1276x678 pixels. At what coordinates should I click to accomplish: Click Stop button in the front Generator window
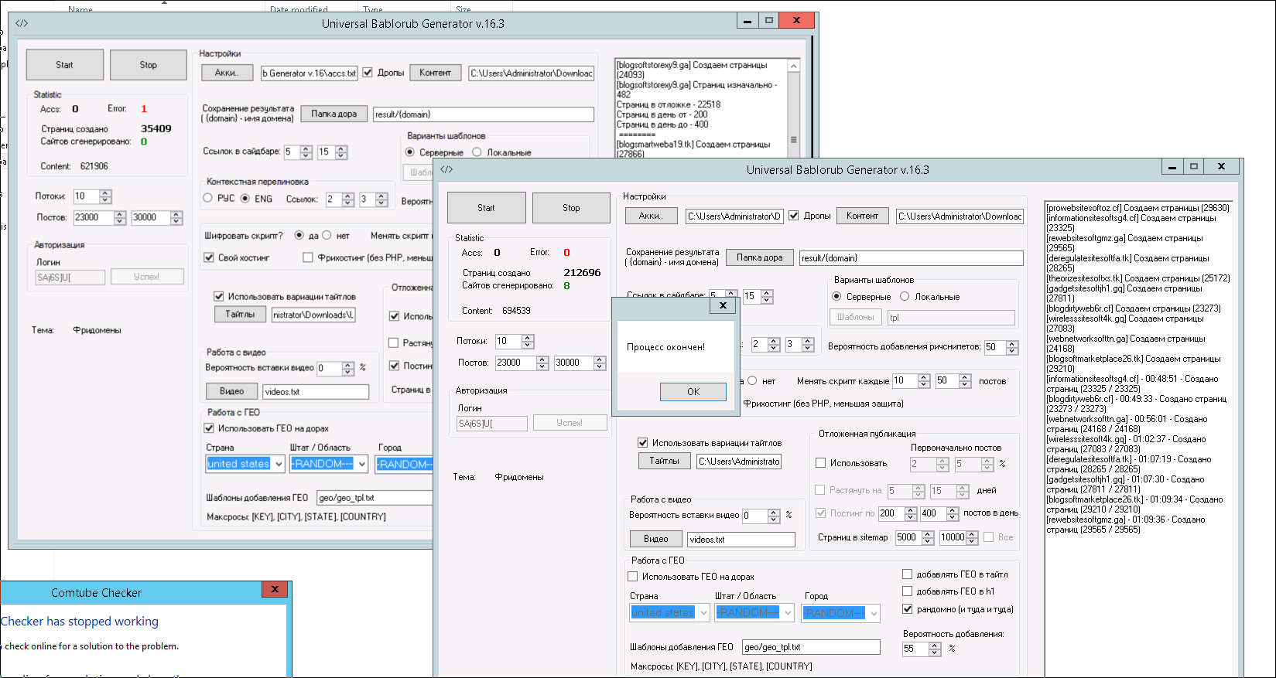click(571, 208)
